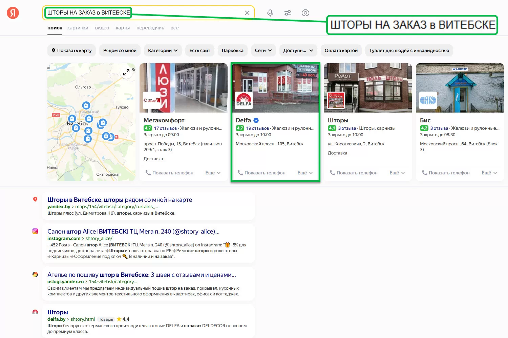Click Delfa verified badge icon
Image resolution: width=508 pixels, height=338 pixels.
256,120
